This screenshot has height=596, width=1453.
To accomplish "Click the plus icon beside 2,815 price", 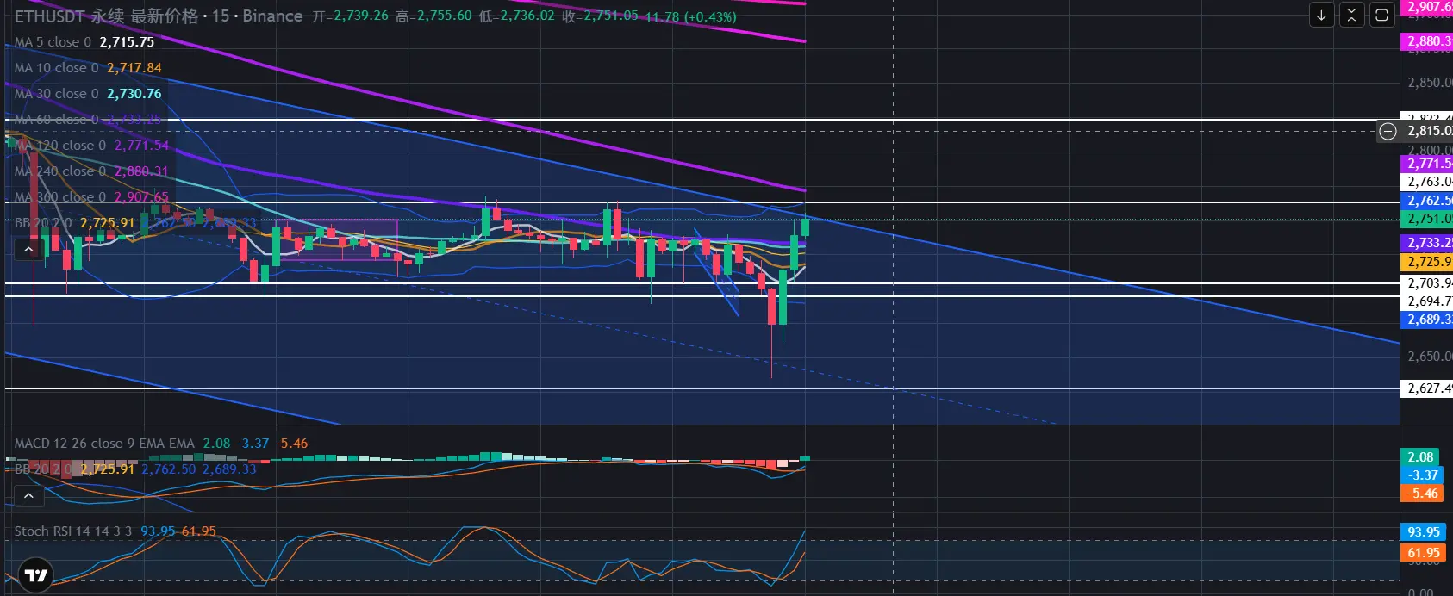I will pyautogui.click(x=1388, y=131).
